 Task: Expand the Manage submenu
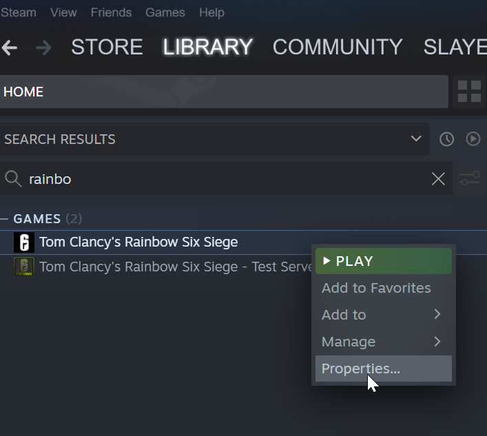pos(384,342)
